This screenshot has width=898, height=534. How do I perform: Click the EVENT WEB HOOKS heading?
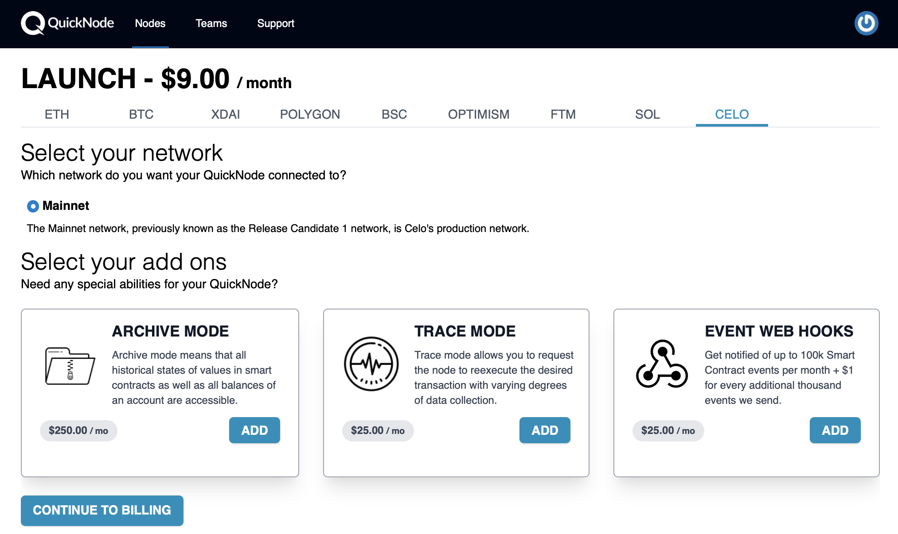(x=779, y=331)
